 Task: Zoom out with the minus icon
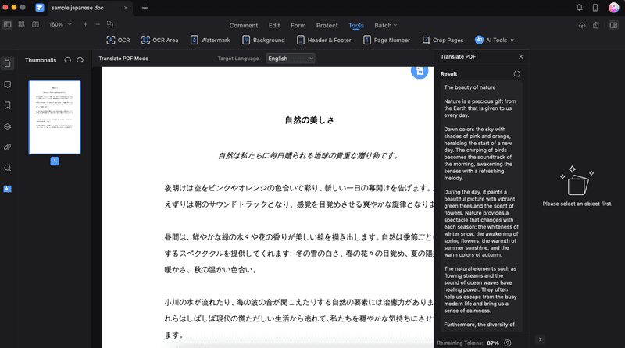pyautogui.click(x=98, y=24)
